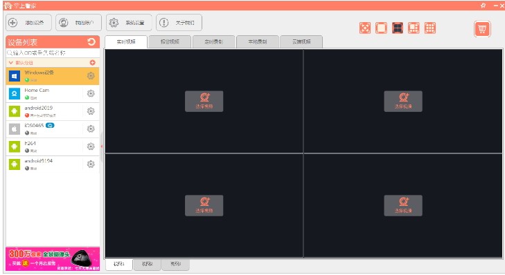
Task: Collapse the default device group
Action: coord(11,63)
